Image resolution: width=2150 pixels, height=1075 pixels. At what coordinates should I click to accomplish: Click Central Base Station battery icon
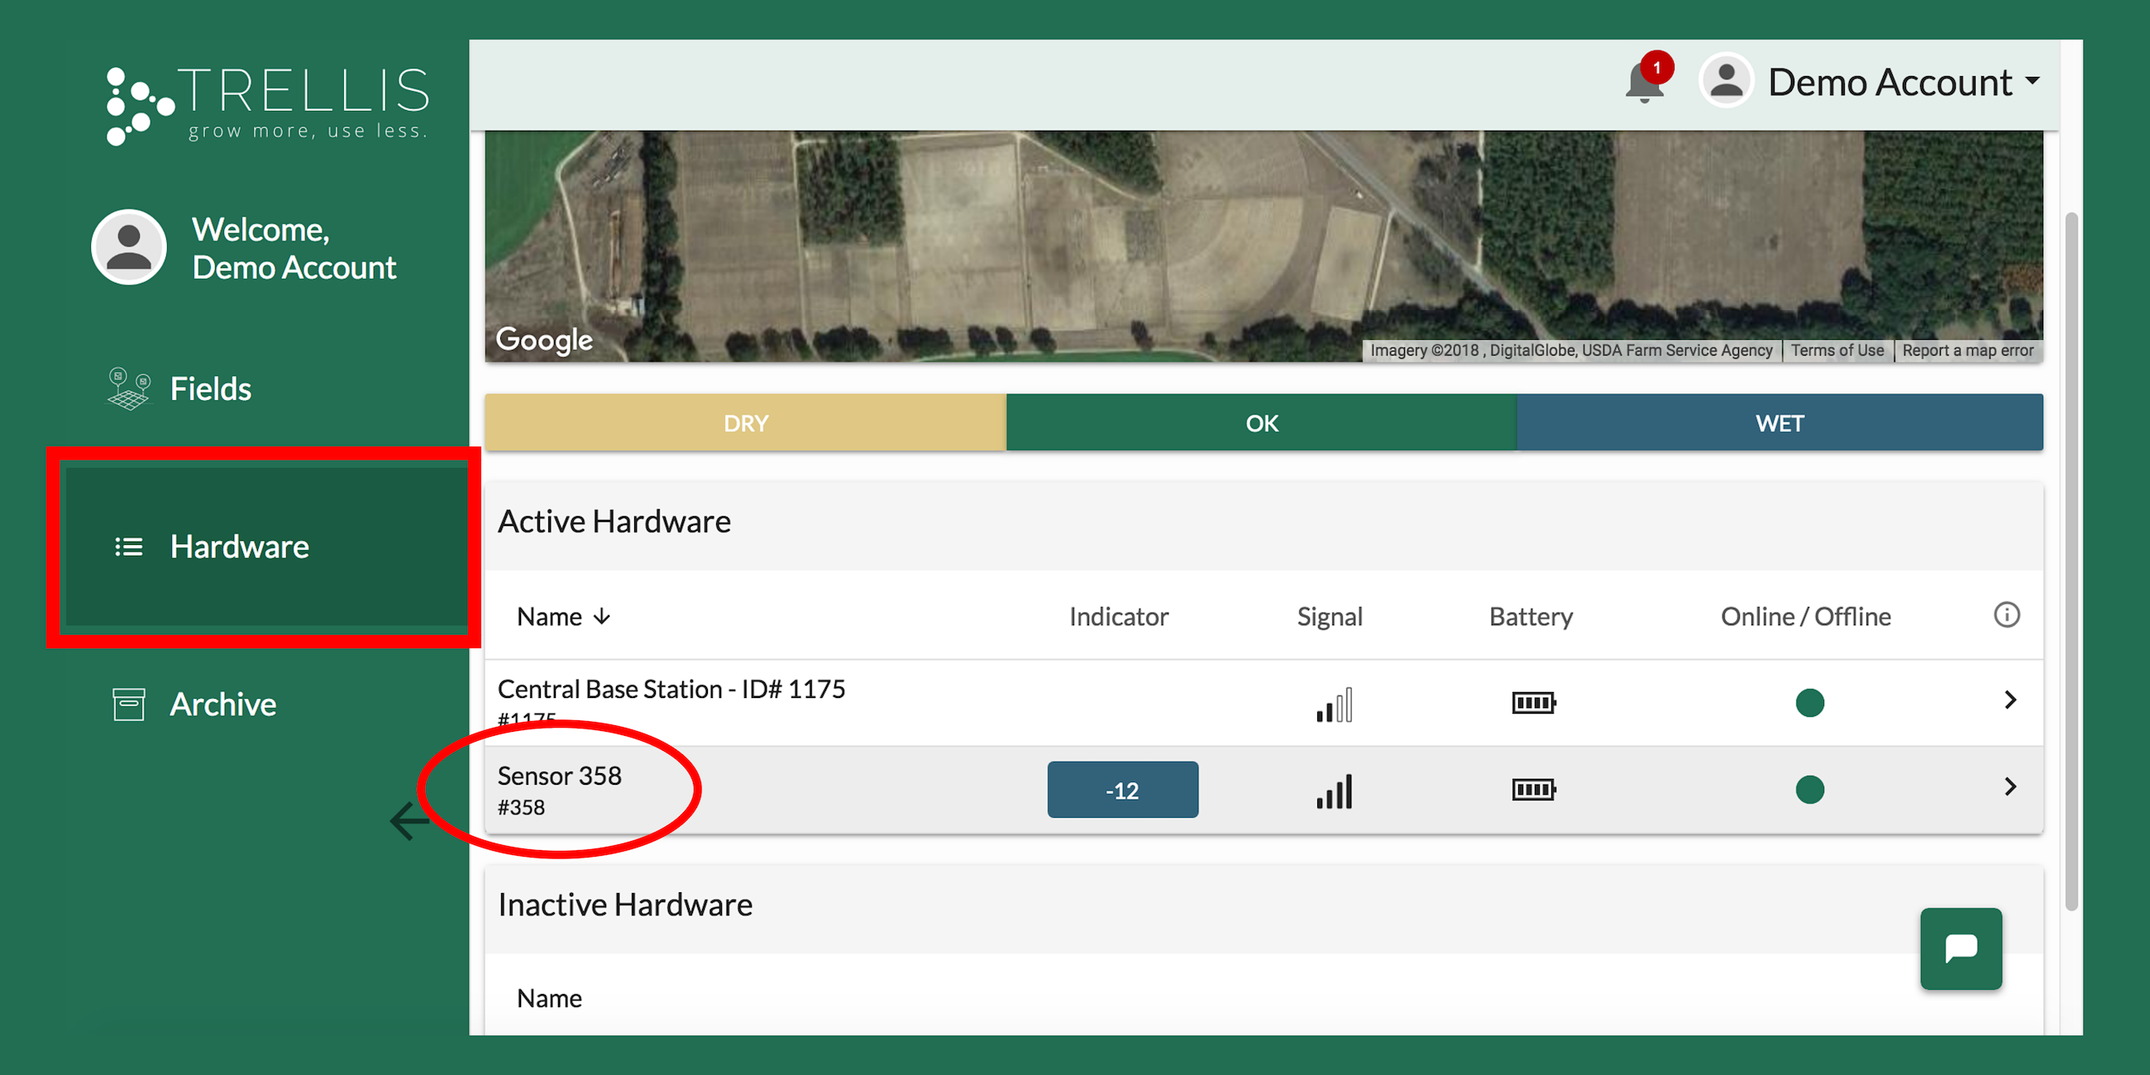[x=1533, y=703]
